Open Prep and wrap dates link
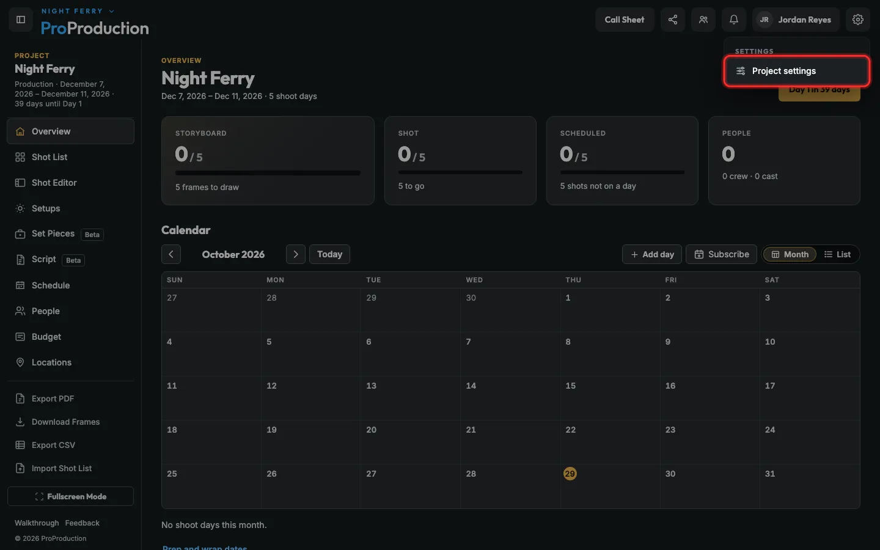This screenshot has height=550, width=880. pos(205,548)
